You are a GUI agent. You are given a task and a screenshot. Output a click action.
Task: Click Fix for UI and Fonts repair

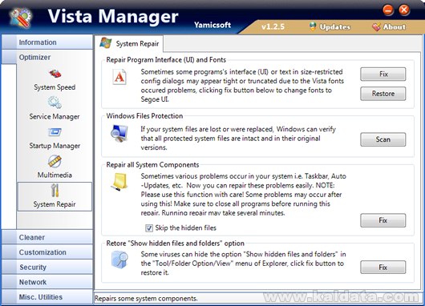click(x=383, y=74)
